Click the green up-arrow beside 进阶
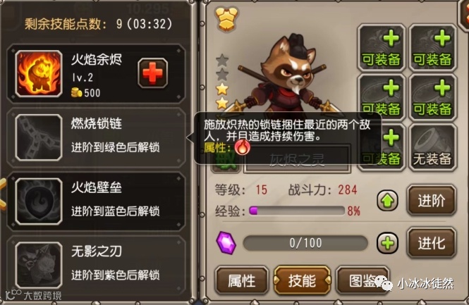The width and height of the screenshot is (469, 305). [x=387, y=201]
